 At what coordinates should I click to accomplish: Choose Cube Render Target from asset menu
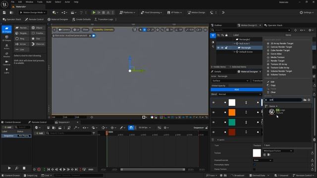[x=280, y=50]
